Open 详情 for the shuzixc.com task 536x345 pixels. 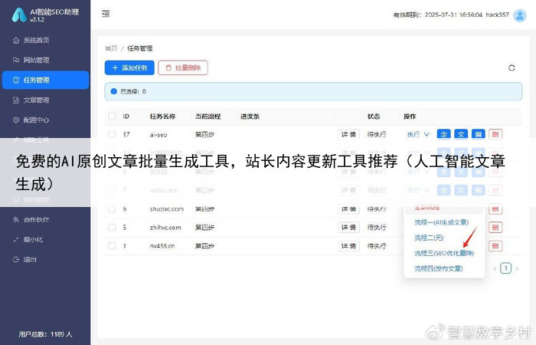click(x=349, y=209)
